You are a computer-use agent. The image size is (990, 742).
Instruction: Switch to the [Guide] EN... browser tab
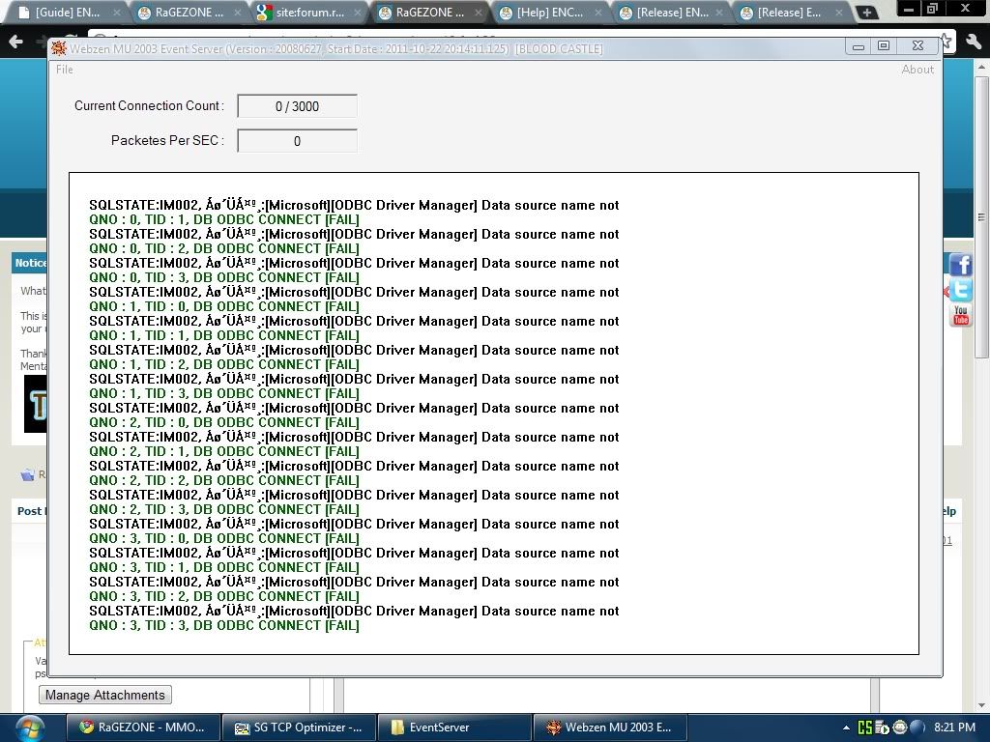(65, 14)
